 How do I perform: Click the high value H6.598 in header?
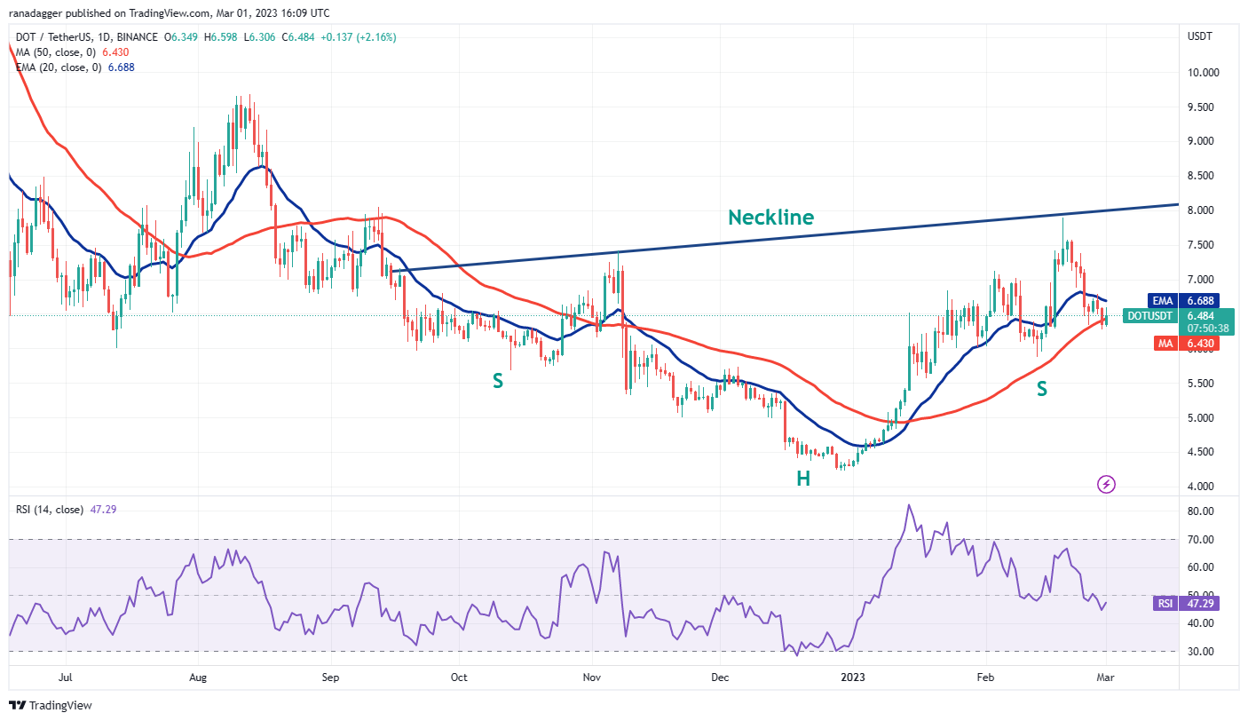pyautogui.click(x=223, y=37)
